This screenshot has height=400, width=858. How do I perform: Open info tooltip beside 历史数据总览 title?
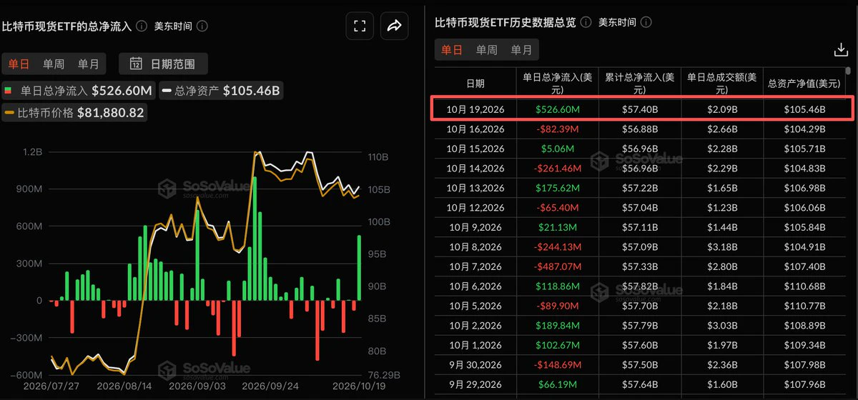click(586, 22)
